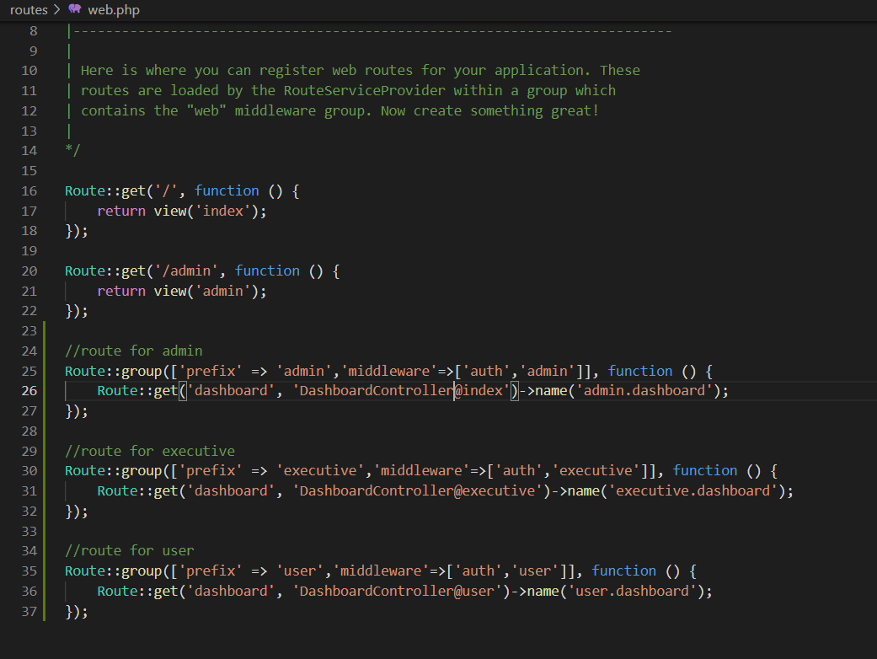Click 'prefix' key on line 35
This screenshot has height=659, width=877.
pyautogui.click(x=211, y=571)
